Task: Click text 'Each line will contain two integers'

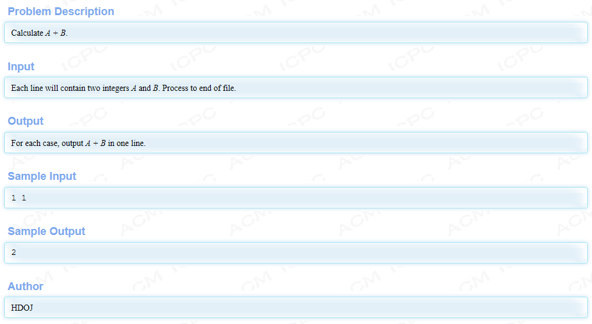Action: point(70,88)
